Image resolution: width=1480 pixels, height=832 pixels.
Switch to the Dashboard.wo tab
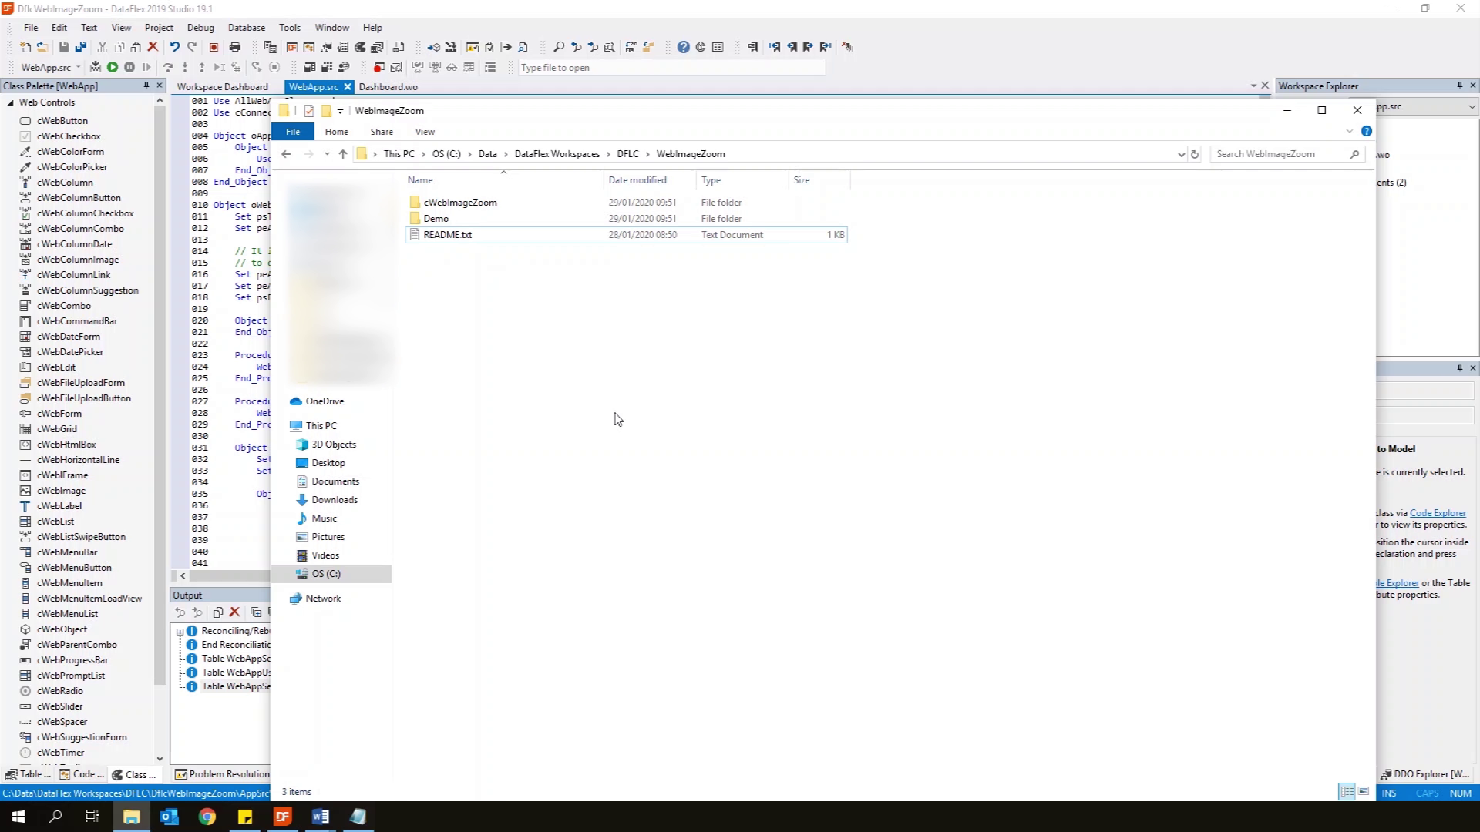pyautogui.click(x=388, y=86)
